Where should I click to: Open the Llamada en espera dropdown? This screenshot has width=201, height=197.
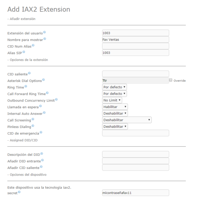click(115, 107)
